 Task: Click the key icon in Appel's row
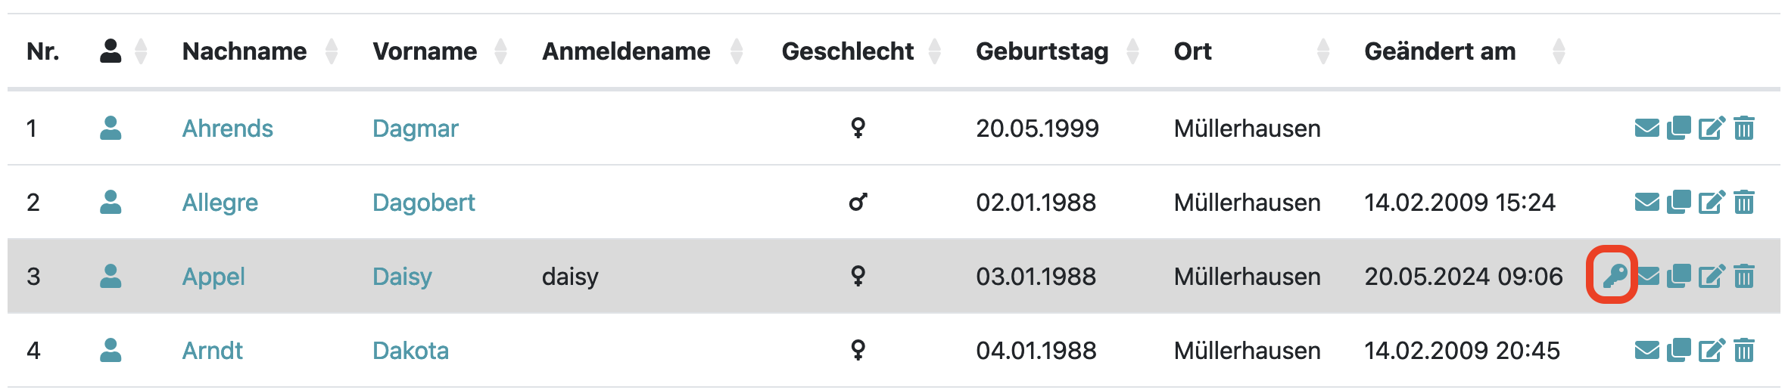(x=1613, y=276)
